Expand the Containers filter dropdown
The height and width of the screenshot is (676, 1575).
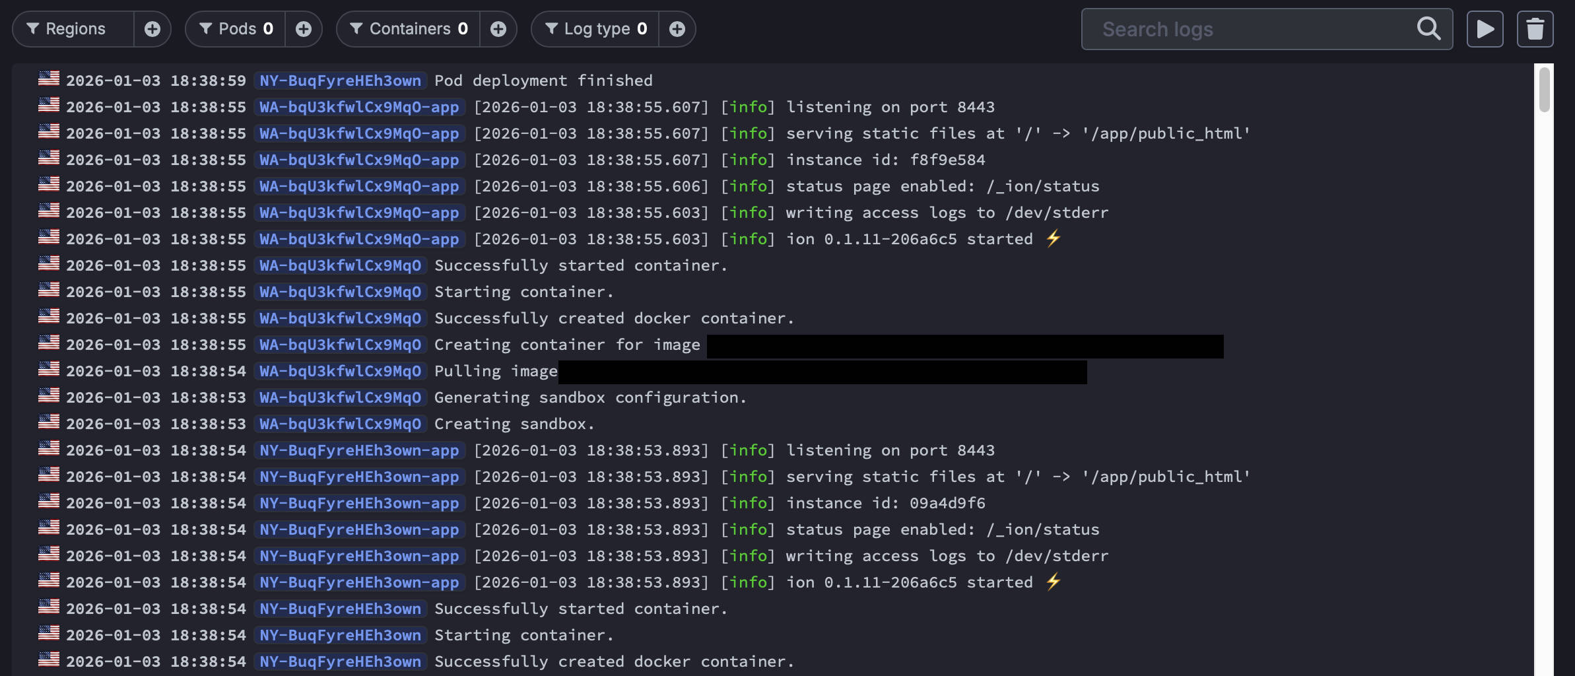click(409, 29)
